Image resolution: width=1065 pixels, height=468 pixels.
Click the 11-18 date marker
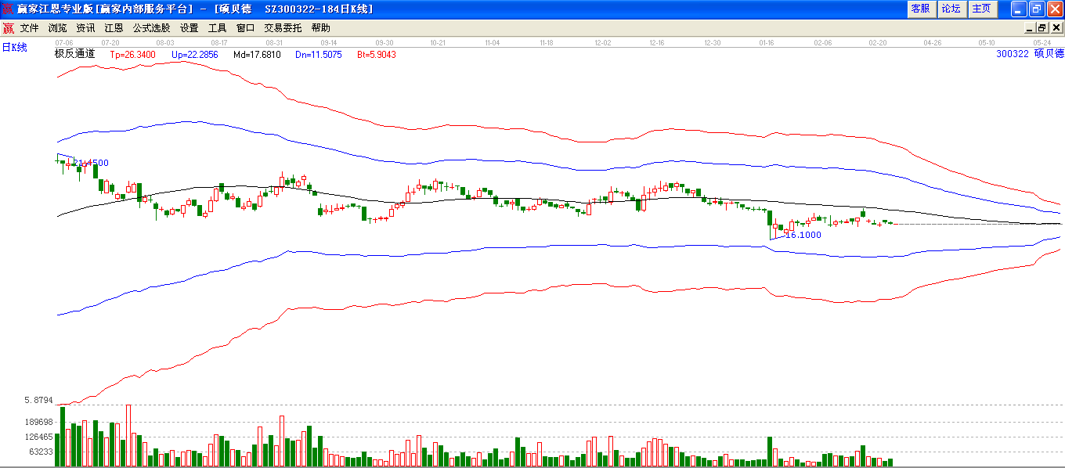[547, 43]
